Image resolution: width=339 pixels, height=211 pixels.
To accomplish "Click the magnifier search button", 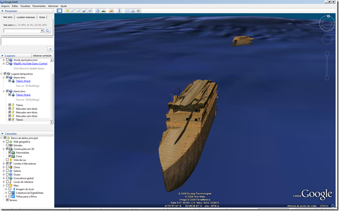I will coord(47,30).
